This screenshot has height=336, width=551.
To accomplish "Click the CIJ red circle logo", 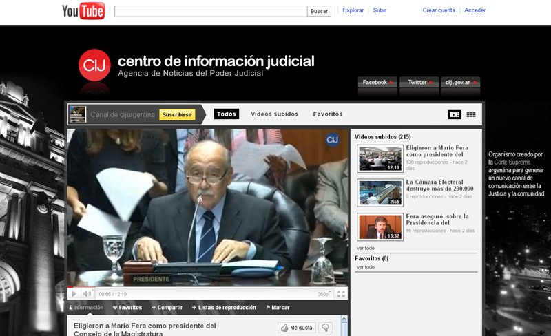I will click(94, 65).
